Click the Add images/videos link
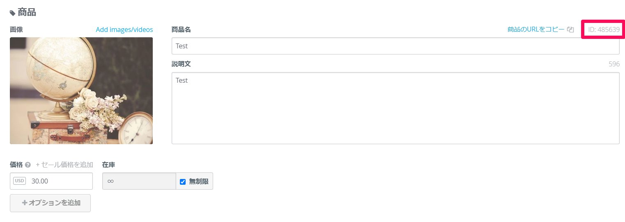This screenshot has width=625, height=222. coord(124,29)
